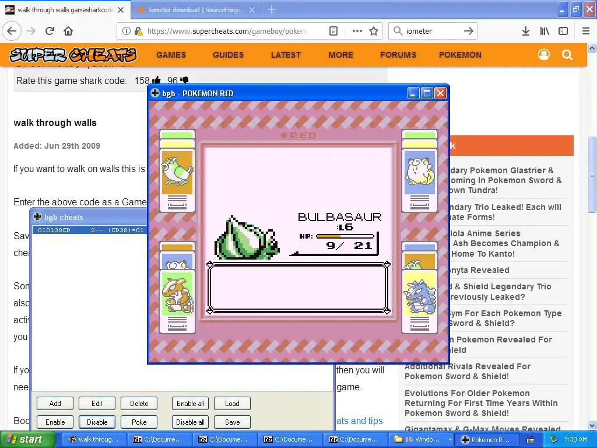The height and width of the screenshot is (448, 597).
Task: Go back to the previous page in Firefox
Action: [x=12, y=32]
